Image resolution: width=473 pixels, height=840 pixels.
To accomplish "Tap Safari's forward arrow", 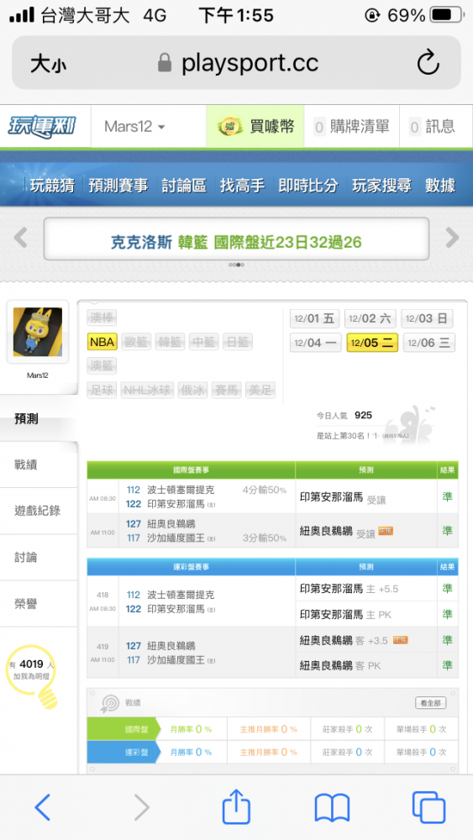I will [x=141, y=807].
